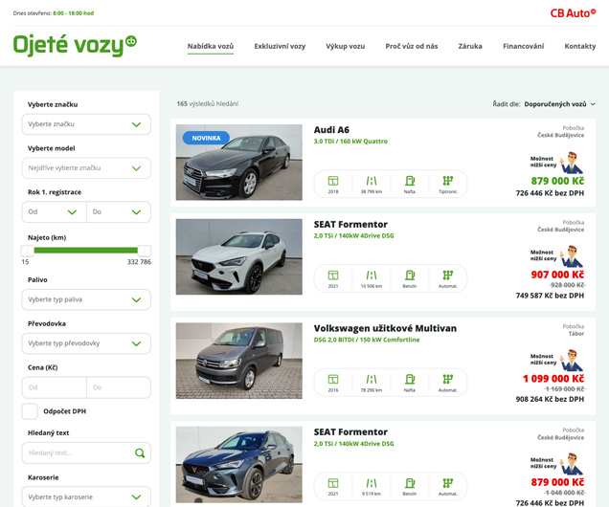Click the DSG 2,0 BiTDI / 150 kW Comfortline subtitle
This screenshot has width=609, height=507.
pyautogui.click(x=367, y=340)
